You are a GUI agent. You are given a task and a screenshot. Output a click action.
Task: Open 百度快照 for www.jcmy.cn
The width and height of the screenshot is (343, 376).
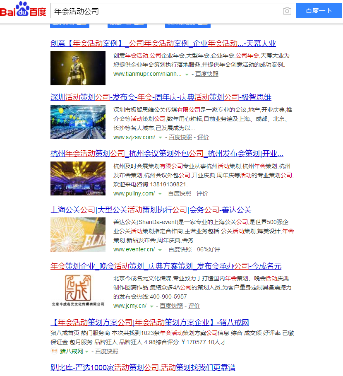click(x=171, y=306)
